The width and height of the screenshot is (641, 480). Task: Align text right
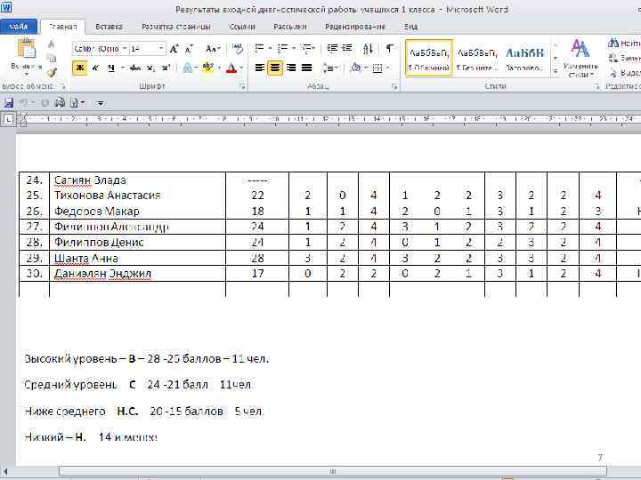click(x=291, y=68)
